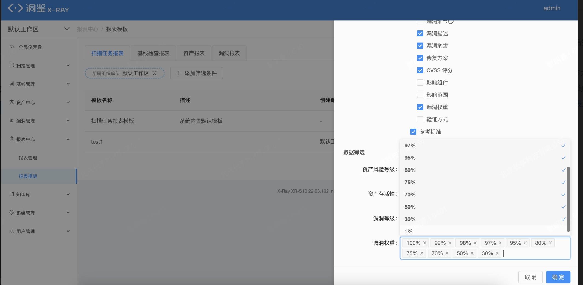Open the 漏洞报表 tab
The width and height of the screenshot is (583, 285).
click(229, 53)
